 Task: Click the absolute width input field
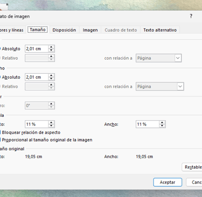(37, 77)
